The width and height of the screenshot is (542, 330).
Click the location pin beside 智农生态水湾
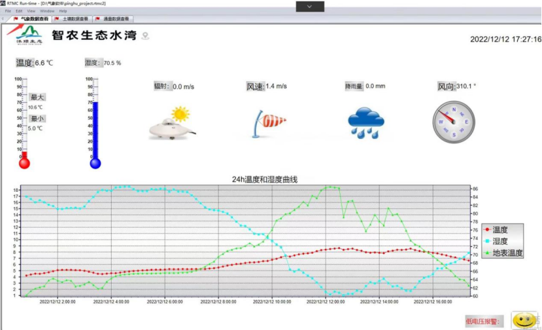(145, 36)
